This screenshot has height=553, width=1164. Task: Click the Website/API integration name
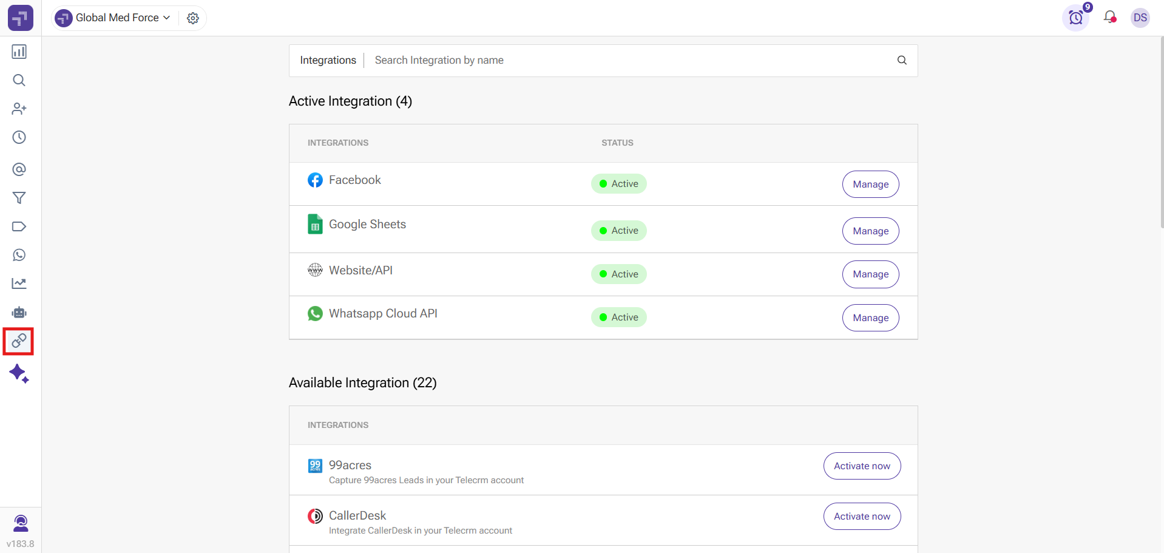360,270
